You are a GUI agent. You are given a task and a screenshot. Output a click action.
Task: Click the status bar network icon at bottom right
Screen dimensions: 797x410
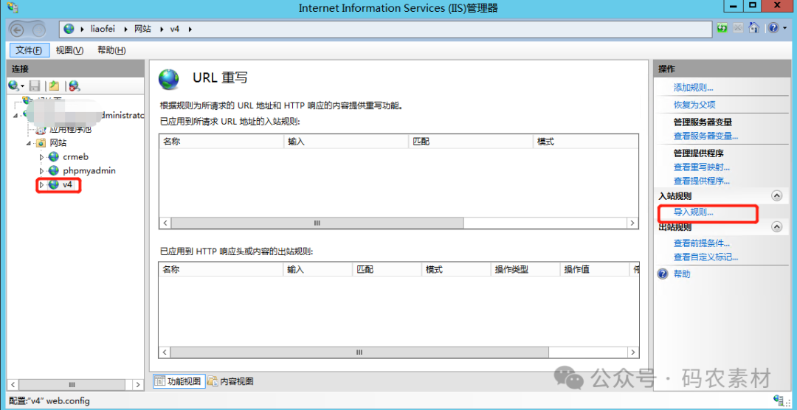pos(777,400)
